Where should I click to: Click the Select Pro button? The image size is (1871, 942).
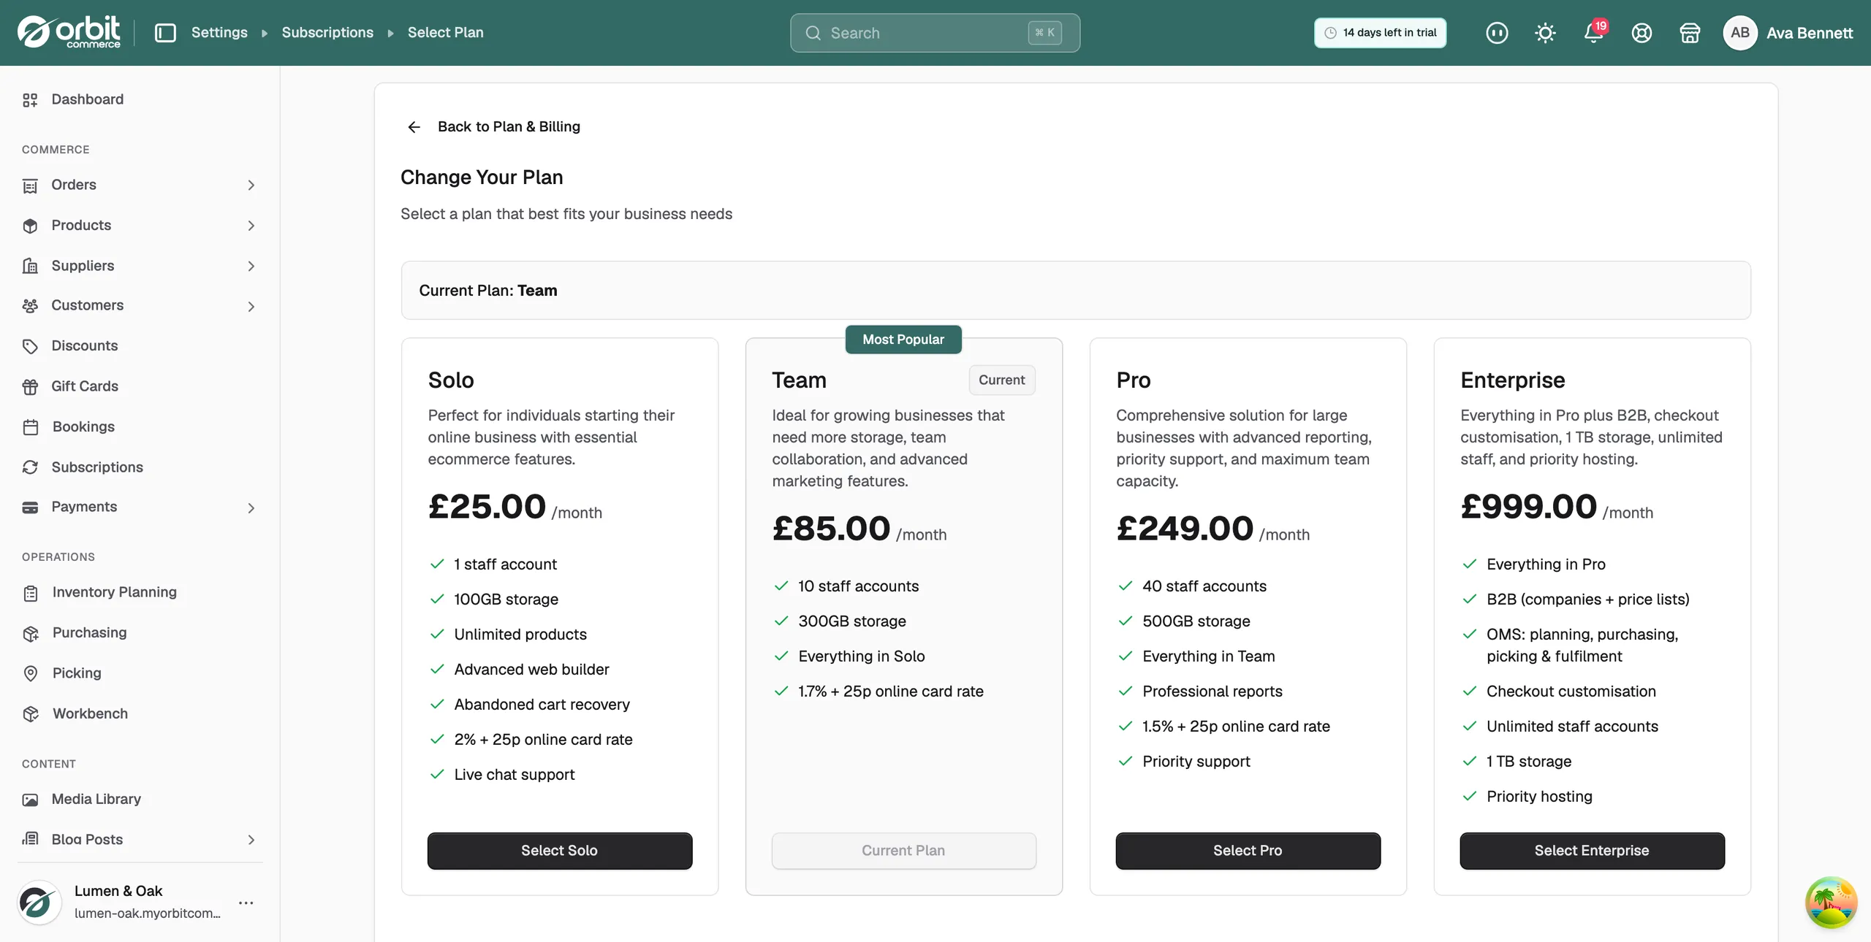point(1248,851)
